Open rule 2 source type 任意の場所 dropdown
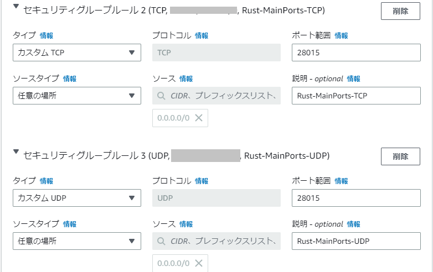Screen dimensions: 433x272 click(x=76, y=96)
